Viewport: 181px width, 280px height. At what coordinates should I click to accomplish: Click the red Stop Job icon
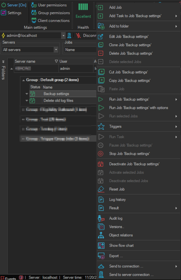click(101, 154)
